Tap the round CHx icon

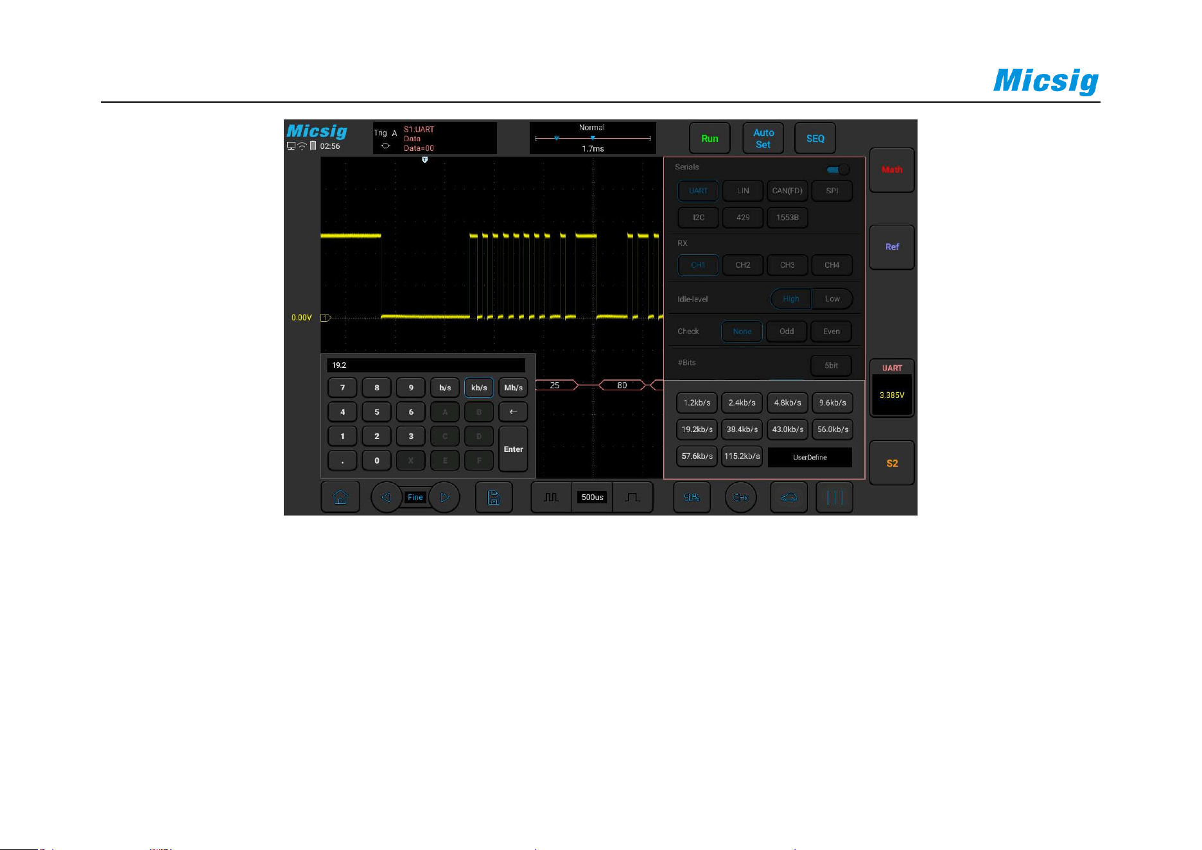click(x=740, y=497)
